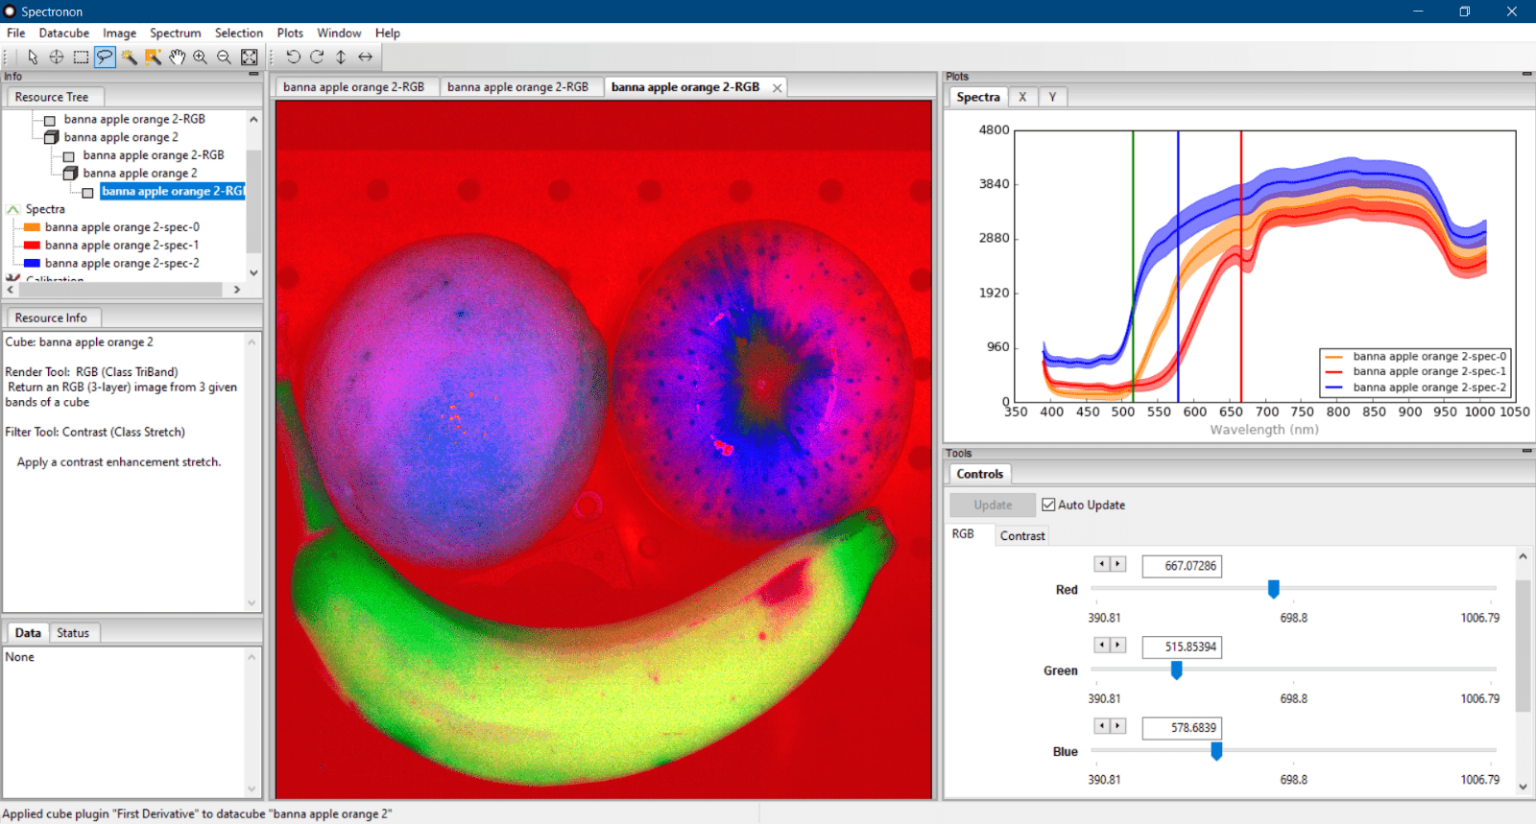Screen dimensions: 1536x824
Task: Click the zoom out magnifier
Action: 224,58
